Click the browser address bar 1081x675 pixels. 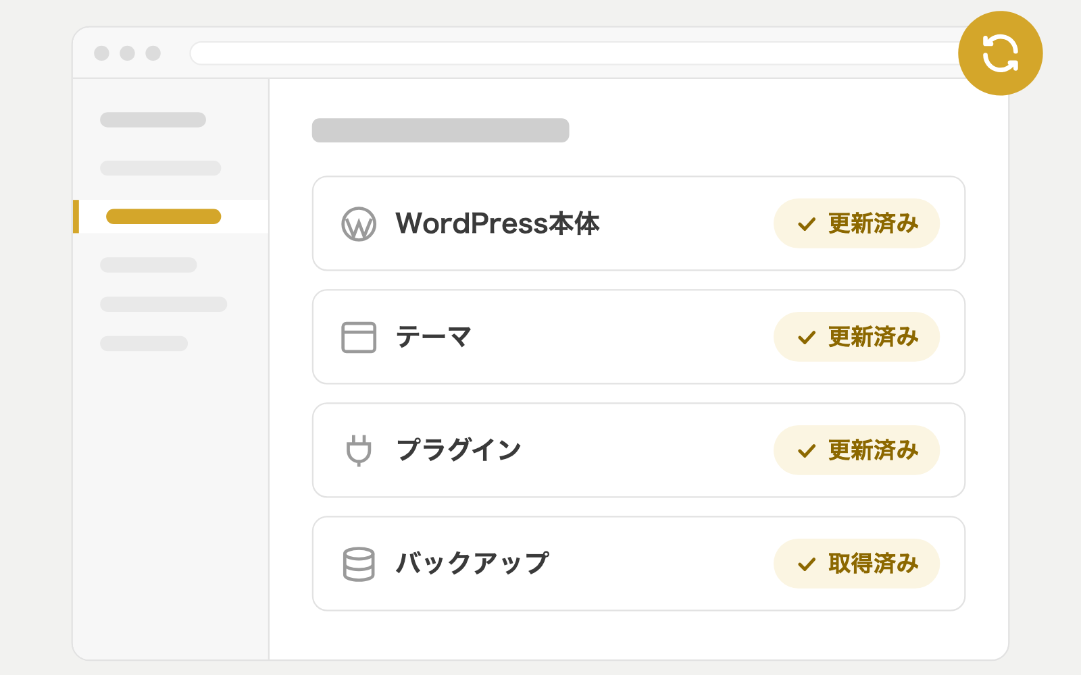(574, 53)
